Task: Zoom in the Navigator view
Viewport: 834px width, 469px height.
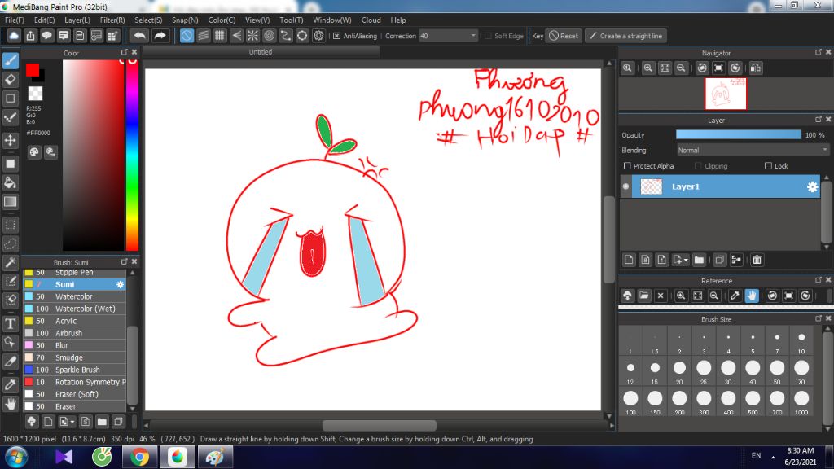Action: 647,68
